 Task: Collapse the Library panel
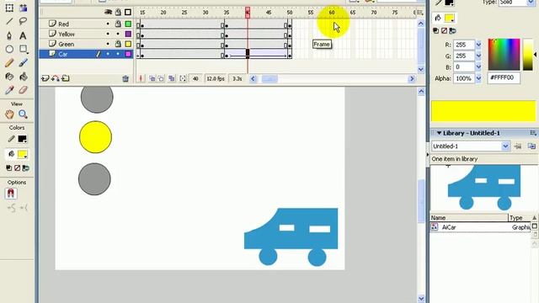pos(439,133)
